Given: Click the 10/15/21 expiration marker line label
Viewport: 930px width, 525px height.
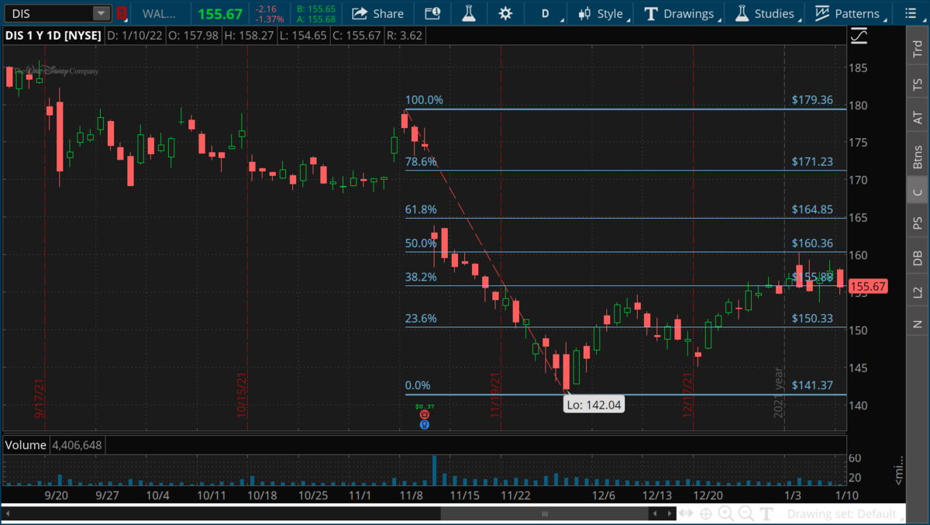Looking at the screenshot, I should (x=243, y=395).
